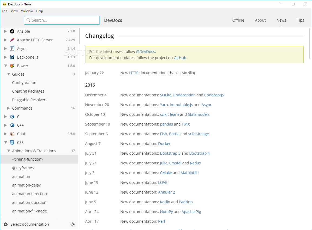The width and height of the screenshot is (312, 230).
Task: Toggle the light/dark theme sun icon
Action: (x=73, y=224)
